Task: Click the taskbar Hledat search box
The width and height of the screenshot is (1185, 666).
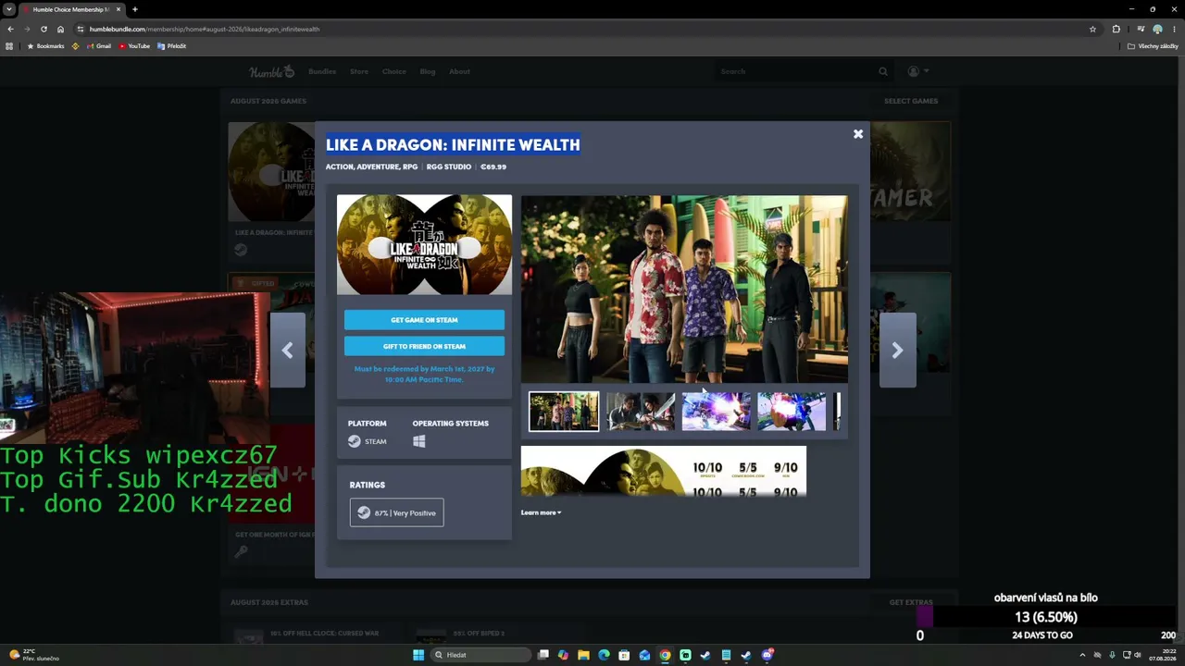Action: (x=481, y=655)
